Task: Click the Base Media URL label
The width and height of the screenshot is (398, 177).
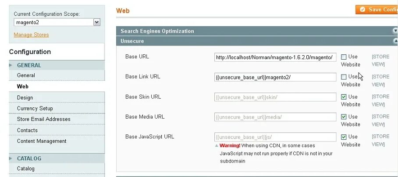Action: (145, 117)
